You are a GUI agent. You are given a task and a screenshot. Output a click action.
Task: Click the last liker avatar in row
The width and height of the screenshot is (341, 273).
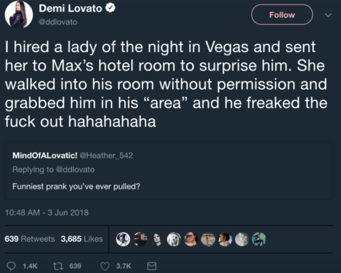point(259,239)
